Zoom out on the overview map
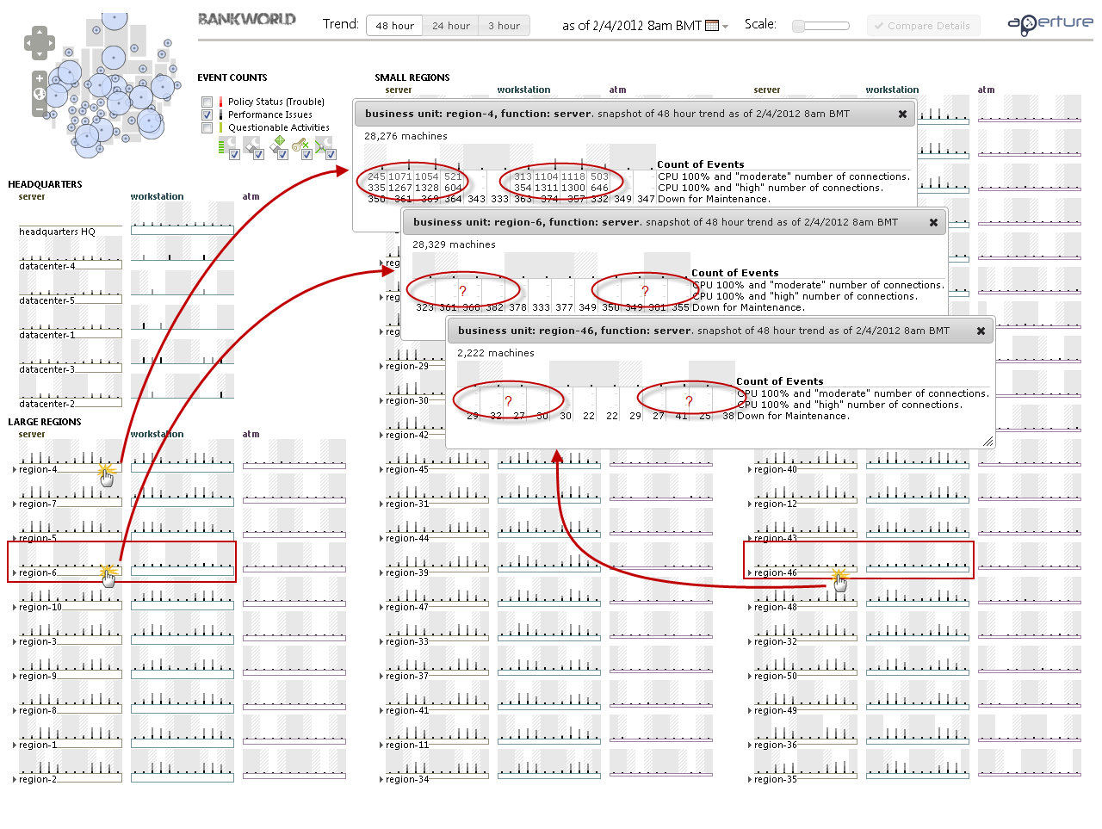This screenshot has width=1102, height=829. pos(40,109)
